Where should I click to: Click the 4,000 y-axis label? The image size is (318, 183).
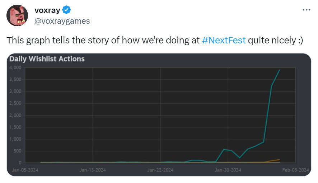click(x=16, y=67)
